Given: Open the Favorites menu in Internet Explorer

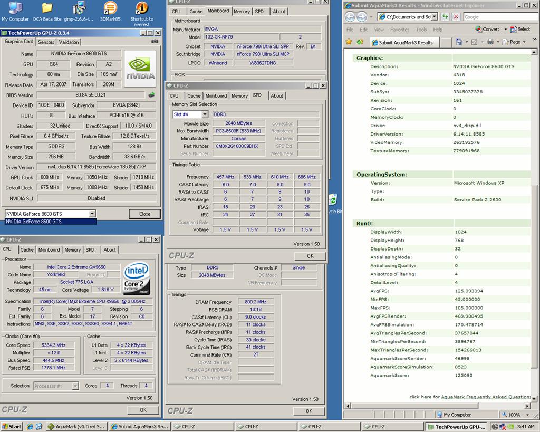Looking at the screenshot, I should coord(400,30).
